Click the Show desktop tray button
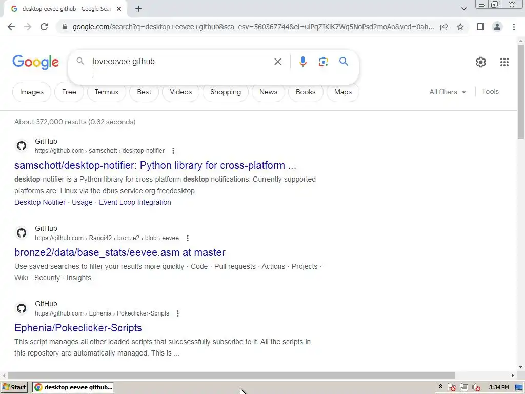The image size is (525, 394). pos(519,388)
